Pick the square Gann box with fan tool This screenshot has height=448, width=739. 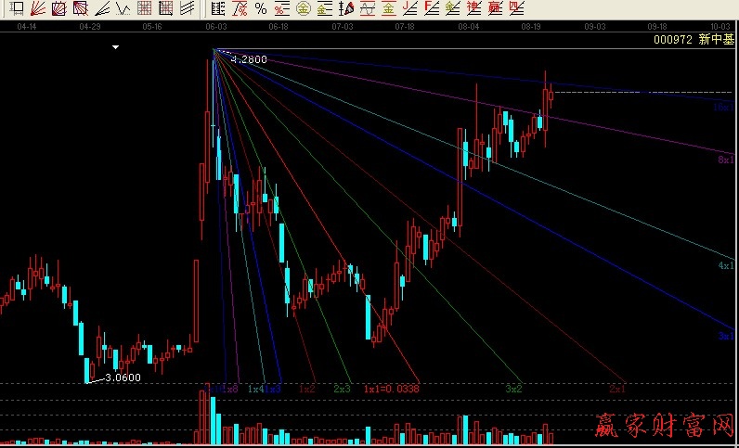tap(58, 9)
